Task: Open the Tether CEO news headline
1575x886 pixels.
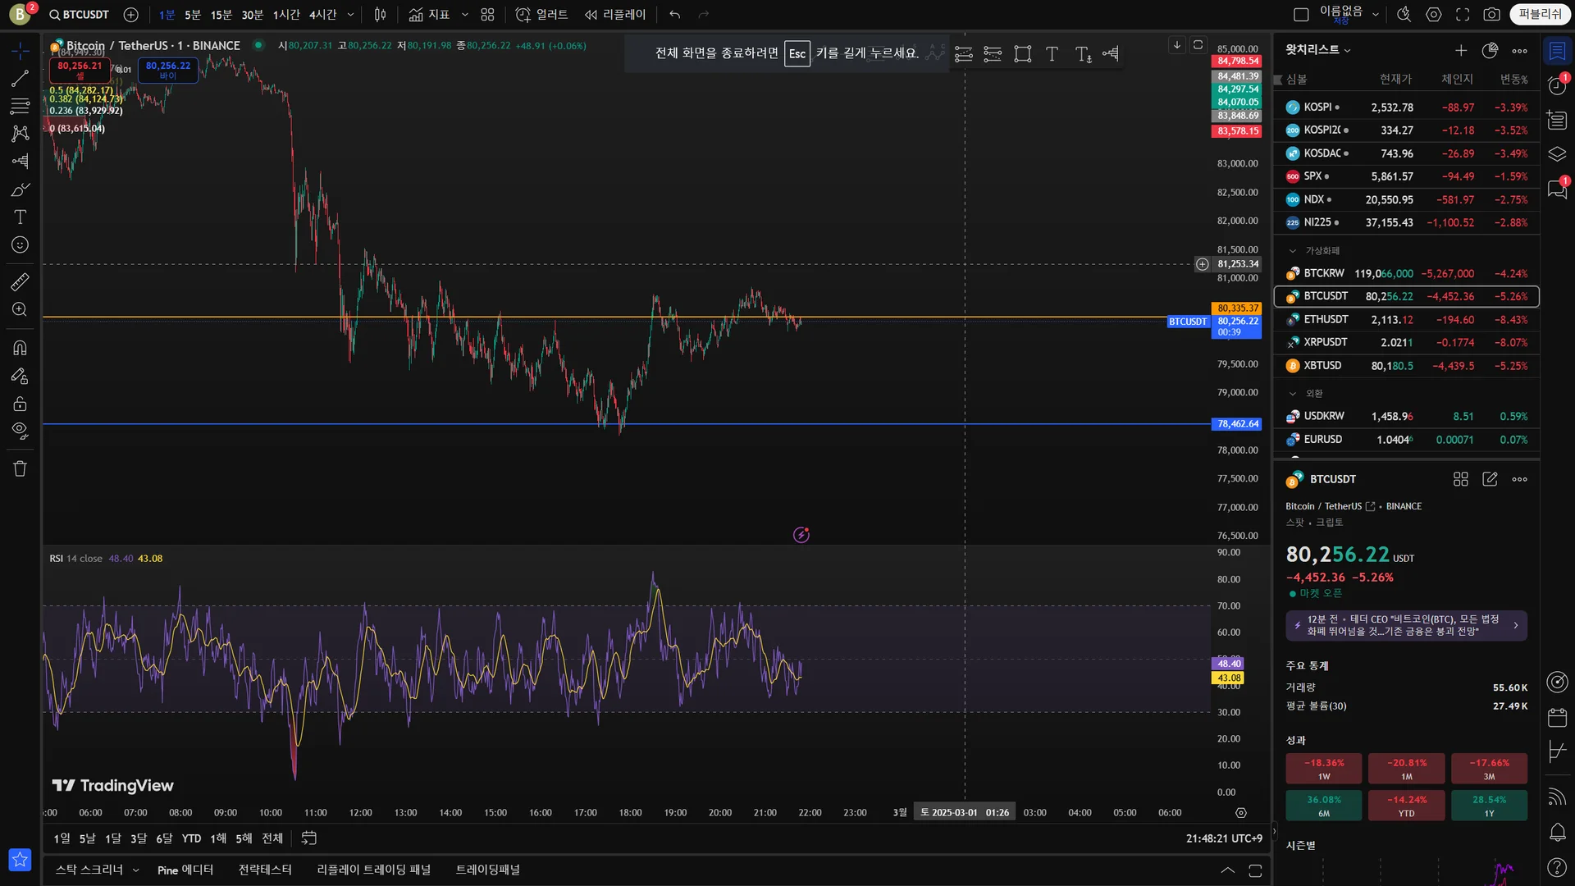Action: pyautogui.click(x=1406, y=625)
